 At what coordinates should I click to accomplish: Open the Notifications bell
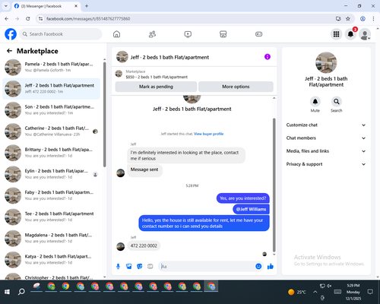[x=350, y=34]
